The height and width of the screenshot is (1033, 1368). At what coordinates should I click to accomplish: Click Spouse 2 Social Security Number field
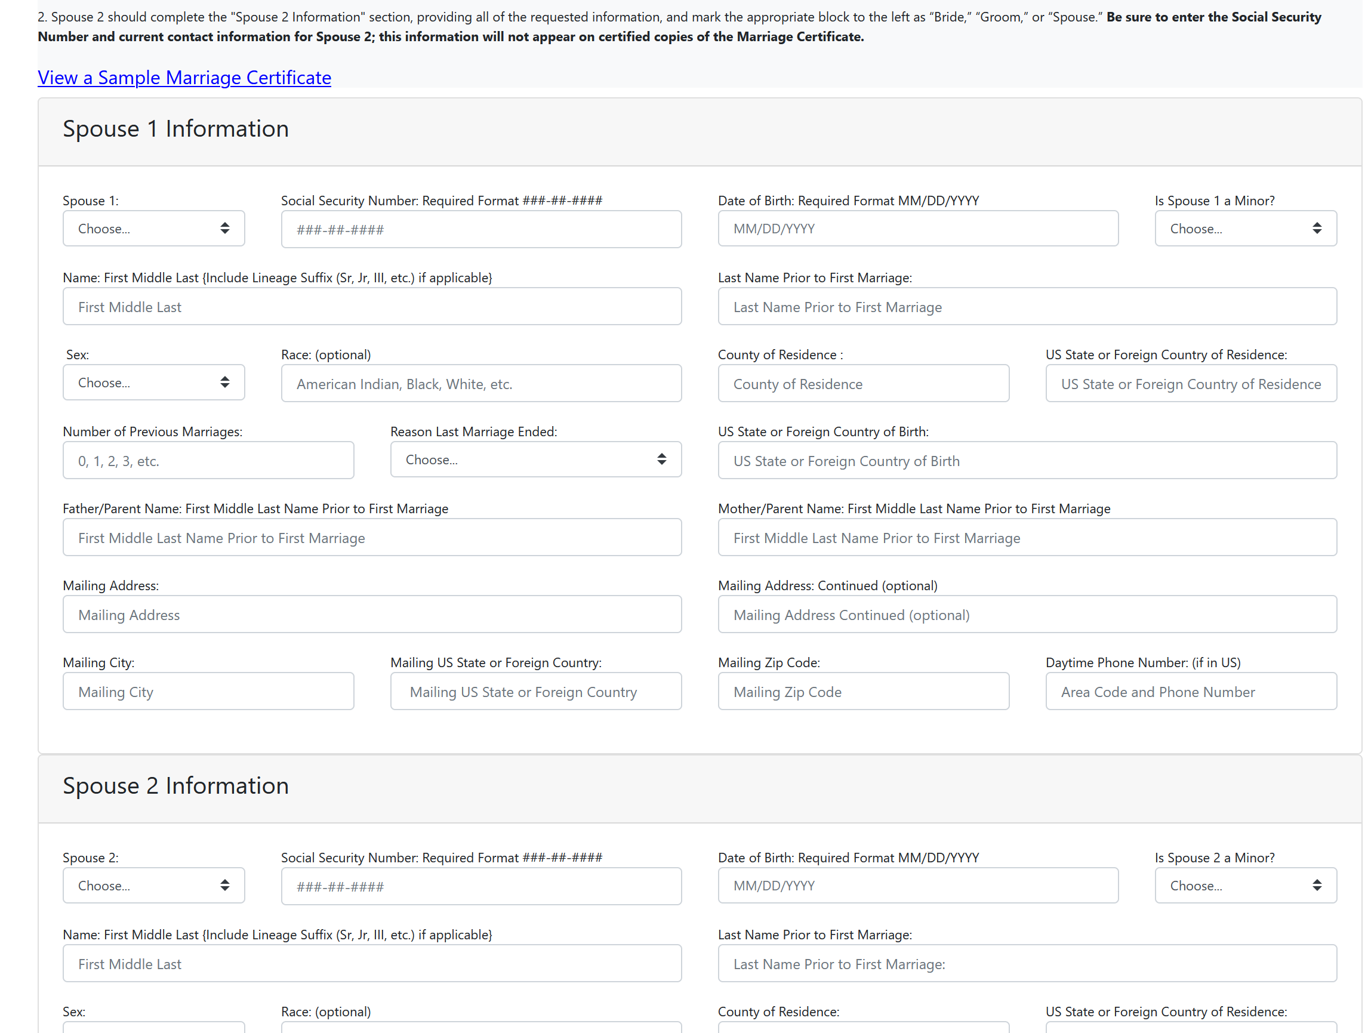click(481, 886)
